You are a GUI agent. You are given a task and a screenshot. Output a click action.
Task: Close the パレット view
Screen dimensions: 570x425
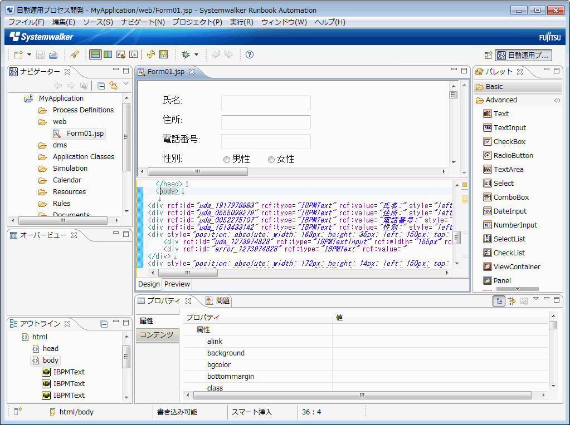pos(520,72)
